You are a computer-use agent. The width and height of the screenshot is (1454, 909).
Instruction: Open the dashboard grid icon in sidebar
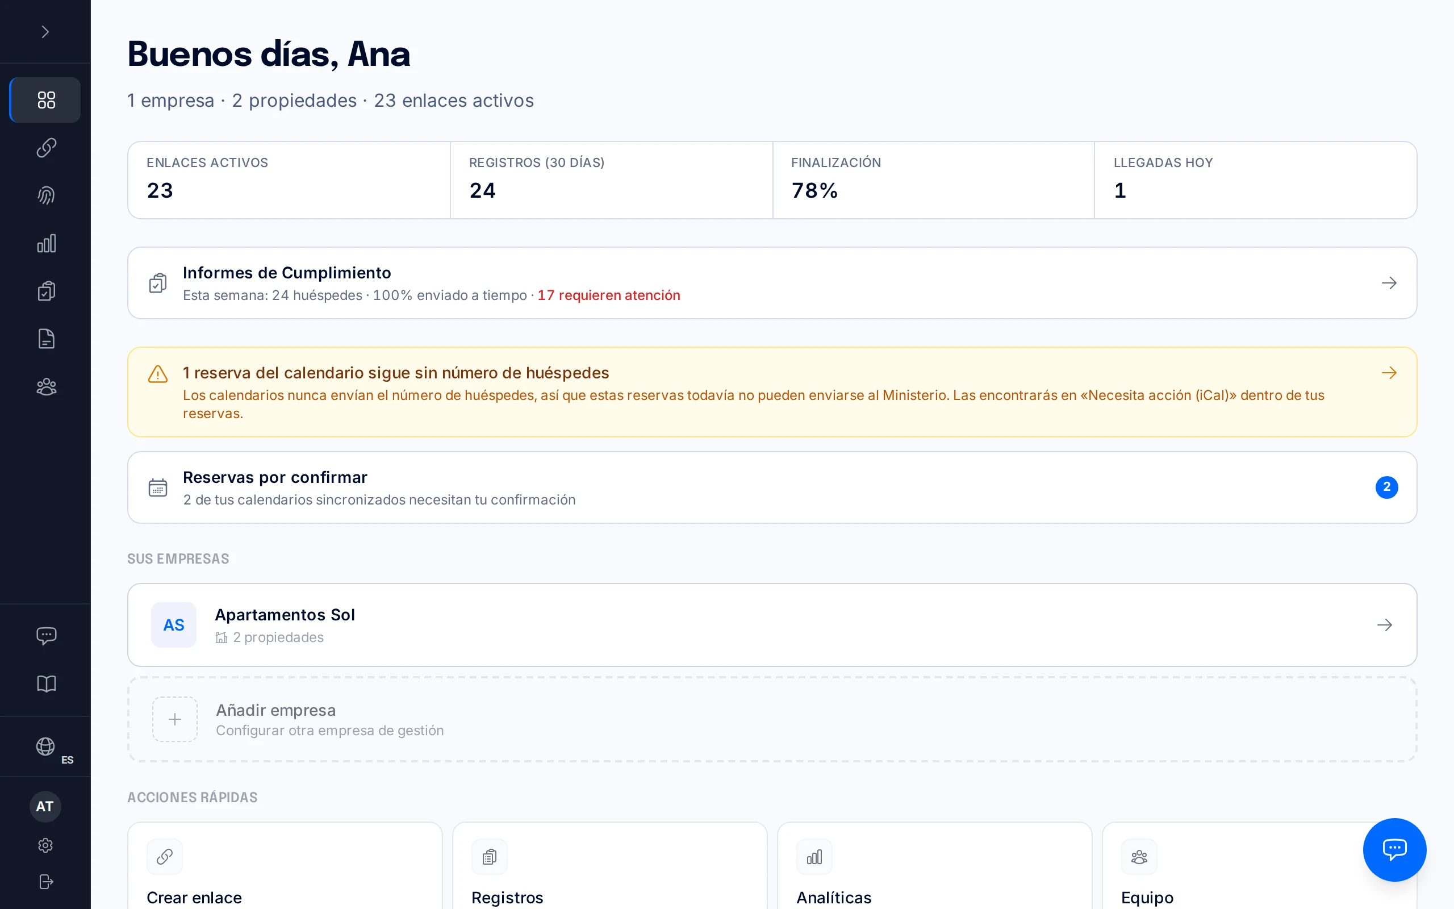pos(45,100)
